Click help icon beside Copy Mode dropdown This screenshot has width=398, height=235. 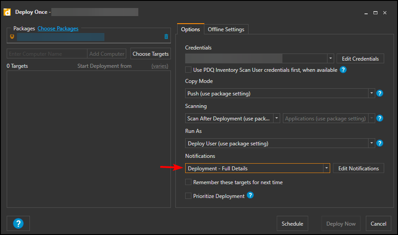tap(380, 93)
